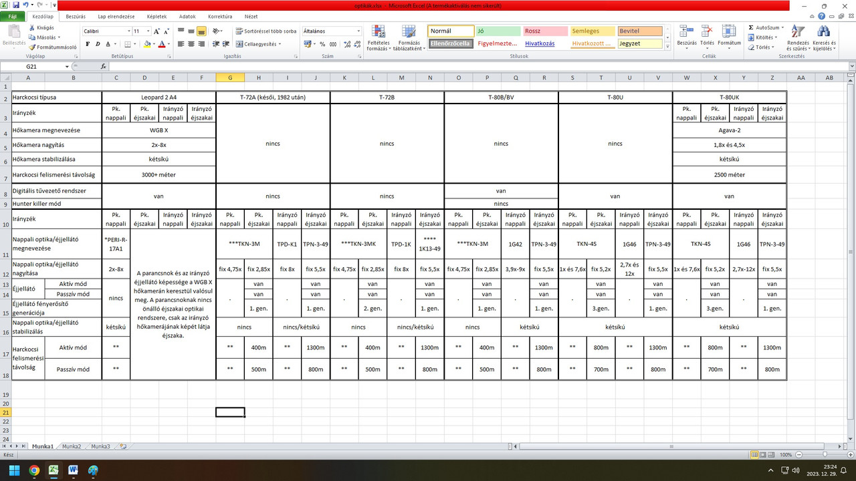Switch to the Beszúrás ribbon tab
Viewport: 856px width, 481px height.
pyautogui.click(x=76, y=16)
